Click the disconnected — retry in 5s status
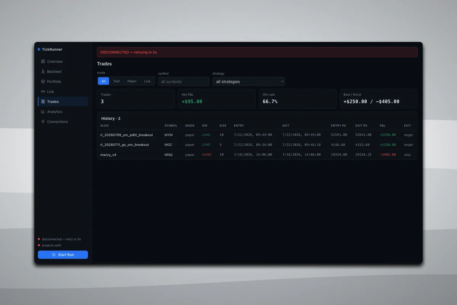Image resolution: width=457 pixels, height=305 pixels. point(61,239)
